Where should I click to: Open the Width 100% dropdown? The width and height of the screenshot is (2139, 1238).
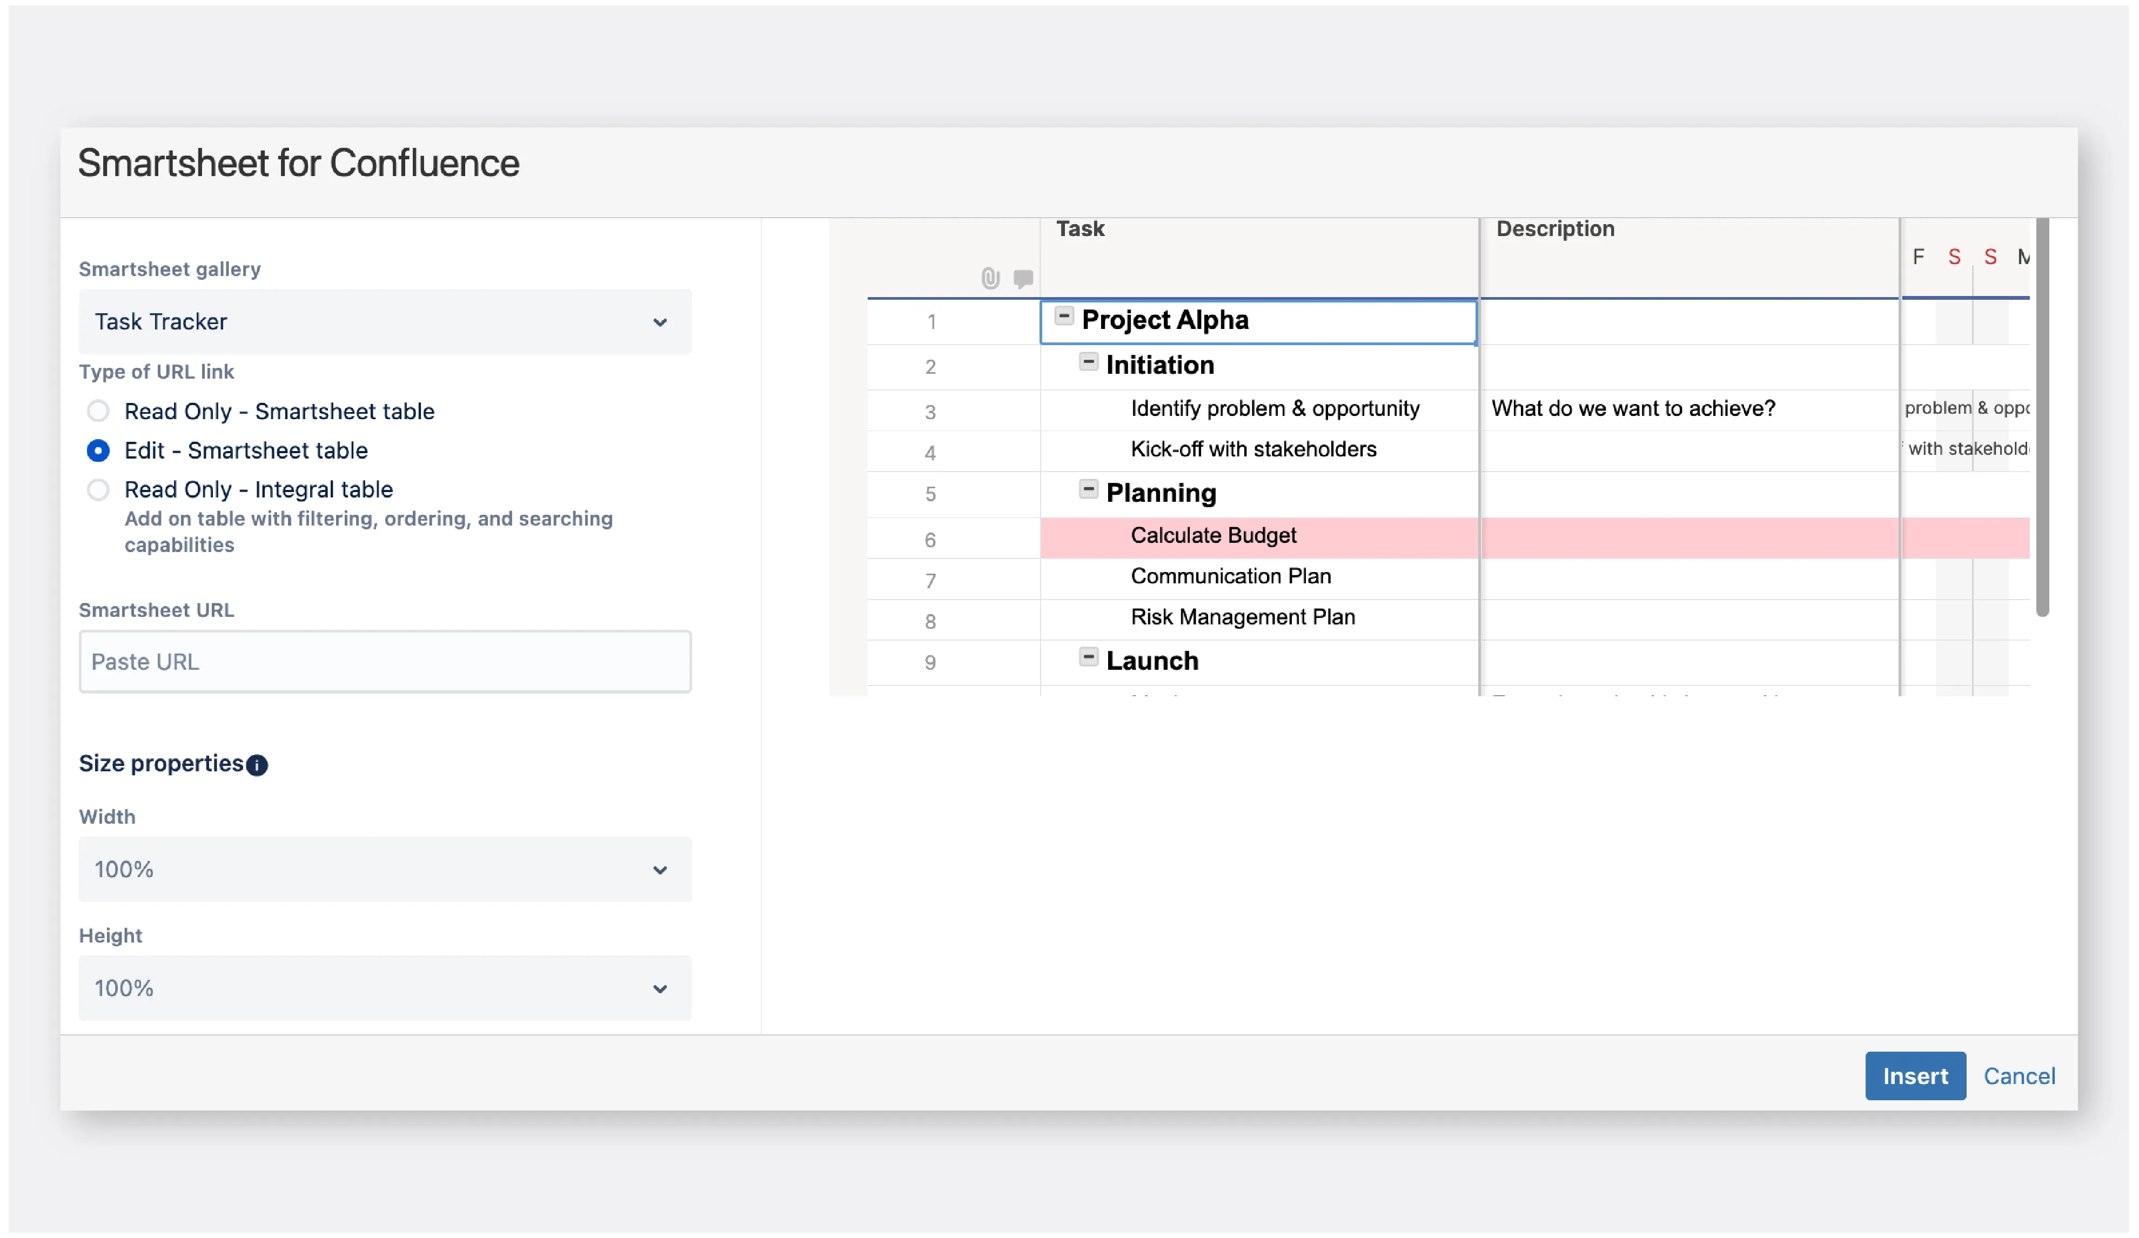coord(385,870)
